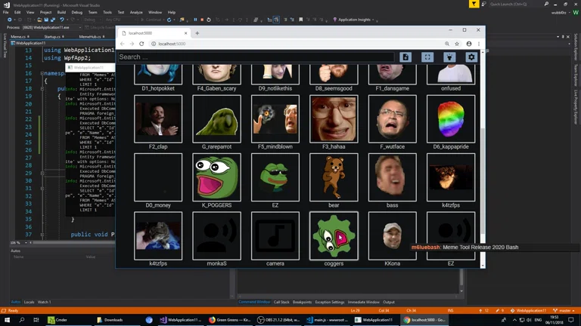Switch to the Startup.cs editor tab
581x326 pixels.
coord(53,36)
